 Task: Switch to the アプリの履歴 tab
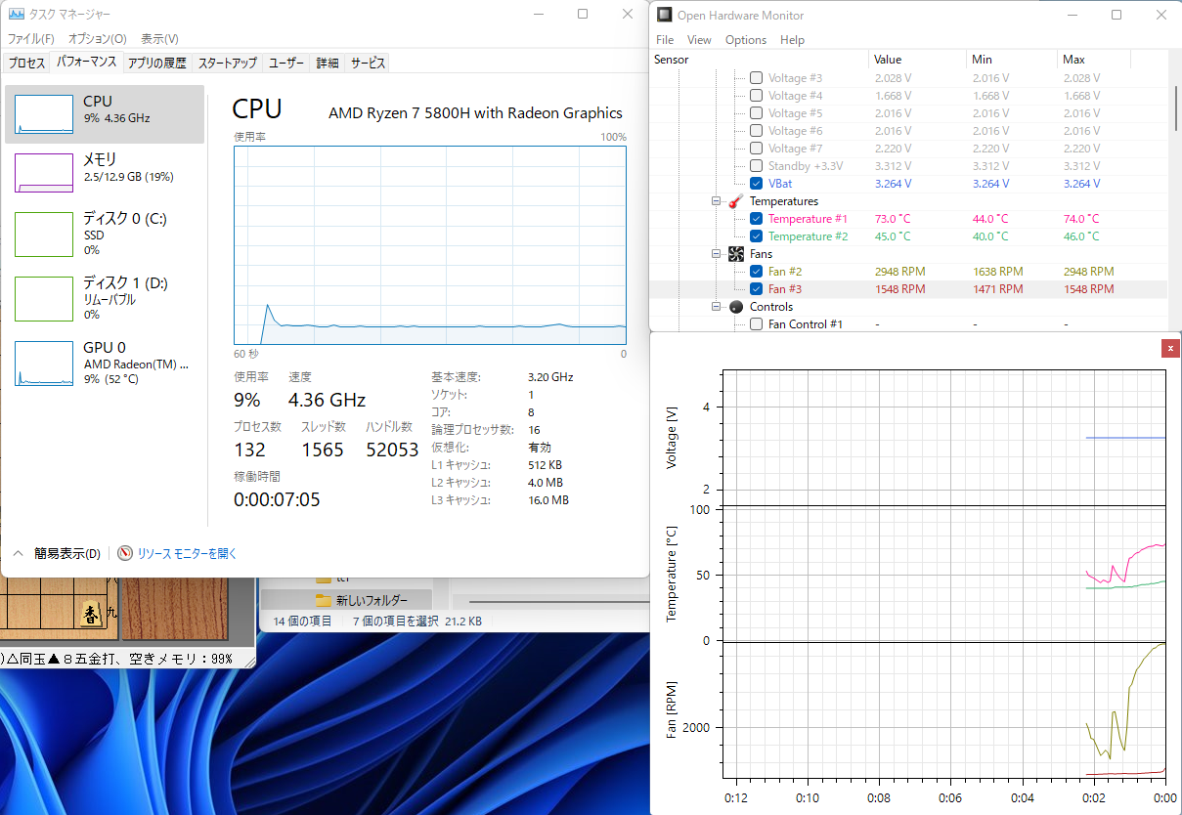156,63
